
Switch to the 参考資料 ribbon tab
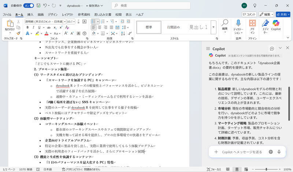pyautogui.click(x=84, y=15)
